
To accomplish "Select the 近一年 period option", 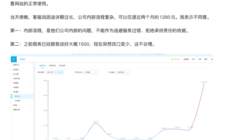I will [59, 72].
